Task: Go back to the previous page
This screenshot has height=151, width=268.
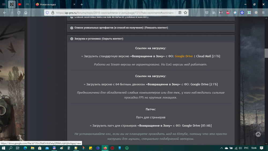Action: point(5,13)
